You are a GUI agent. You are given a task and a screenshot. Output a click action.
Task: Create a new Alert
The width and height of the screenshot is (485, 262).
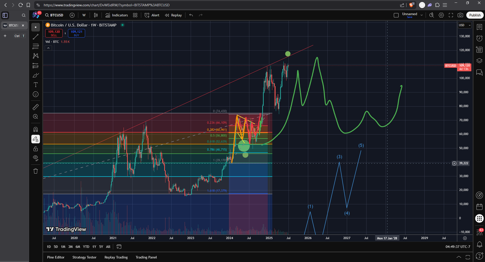click(x=152, y=15)
